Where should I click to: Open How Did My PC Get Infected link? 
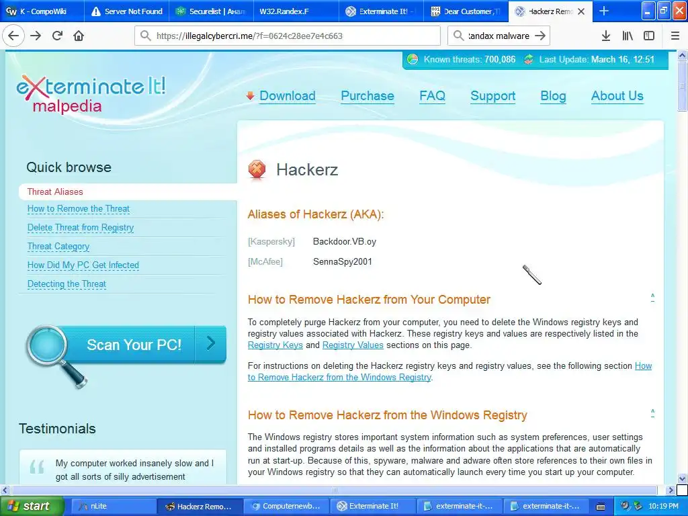click(83, 265)
